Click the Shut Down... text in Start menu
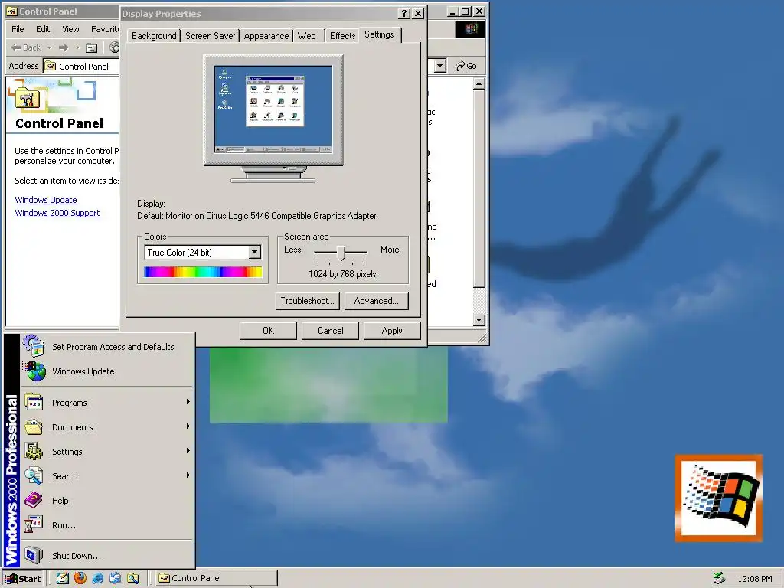The height and width of the screenshot is (588, 784). point(77,556)
